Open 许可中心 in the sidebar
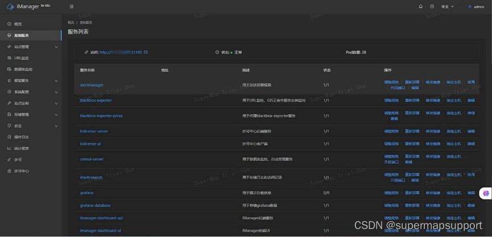 [22, 171]
